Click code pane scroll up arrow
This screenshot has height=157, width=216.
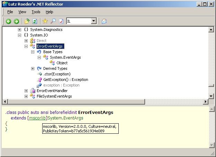pyautogui.click(x=211, y=109)
